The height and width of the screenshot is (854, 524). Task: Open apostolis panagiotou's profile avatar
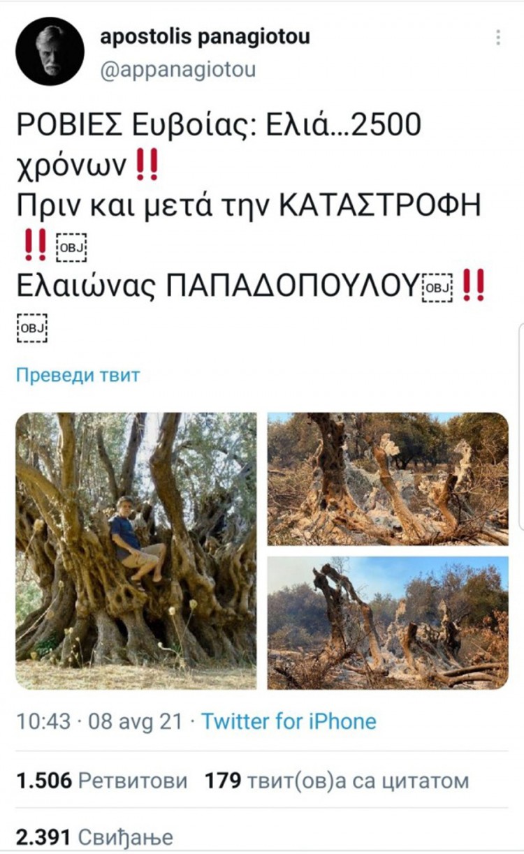[50, 52]
